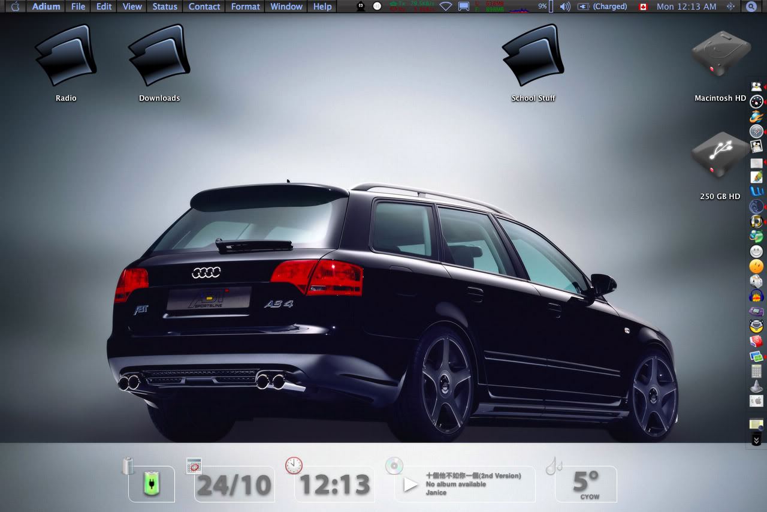Open the View menu
The image size is (767, 512).
[x=132, y=7]
